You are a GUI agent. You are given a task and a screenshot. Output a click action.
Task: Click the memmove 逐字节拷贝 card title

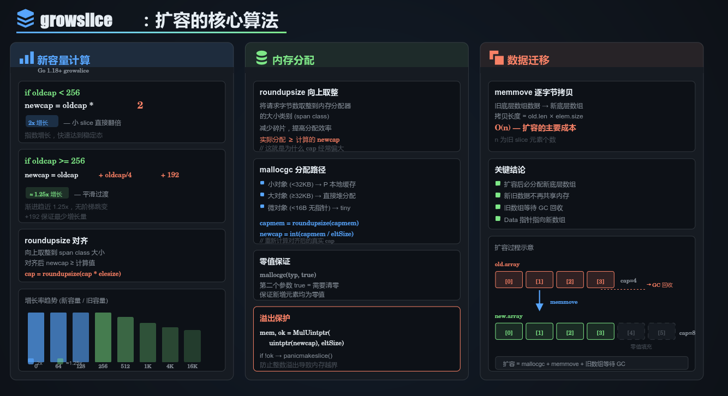pyautogui.click(x=534, y=93)
